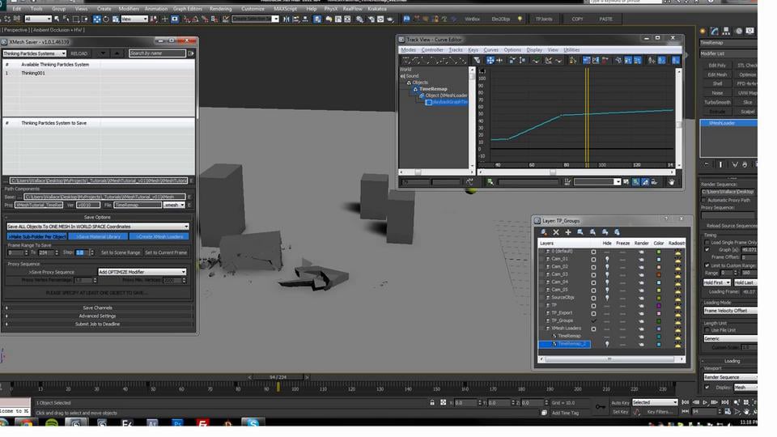Toggle Limit to Custom Range checkbox
The width and height of the screenshot is (777, 437).
[x=707, y=265]
